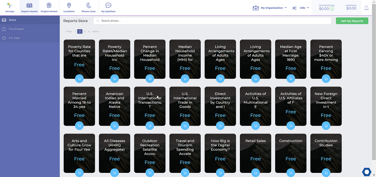The width and height of the screenshot is (376, 177).
Task: Add Median Age at First Marriage to cart
Action: point(291,79)
